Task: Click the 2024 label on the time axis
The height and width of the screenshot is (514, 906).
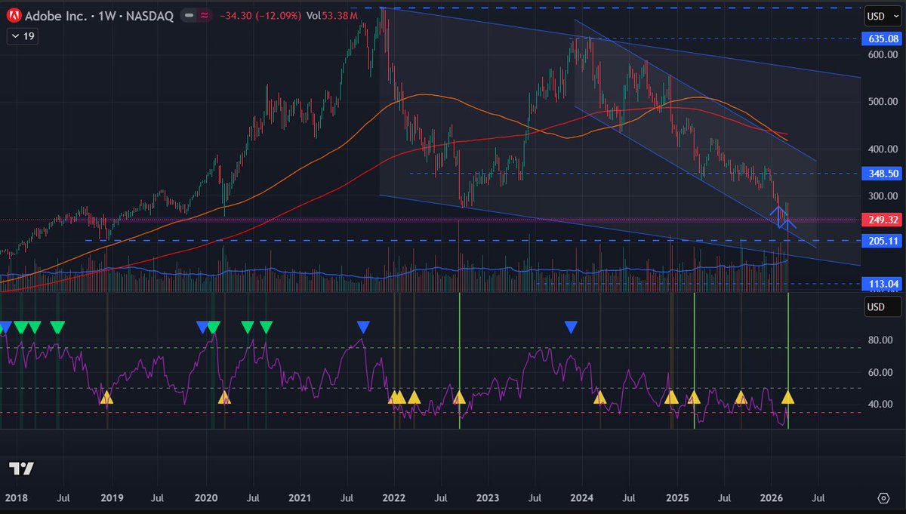Action: pyautogui.click(x=582, y=498)
